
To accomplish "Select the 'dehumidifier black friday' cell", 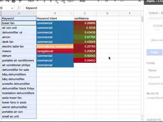I will 19,88.
